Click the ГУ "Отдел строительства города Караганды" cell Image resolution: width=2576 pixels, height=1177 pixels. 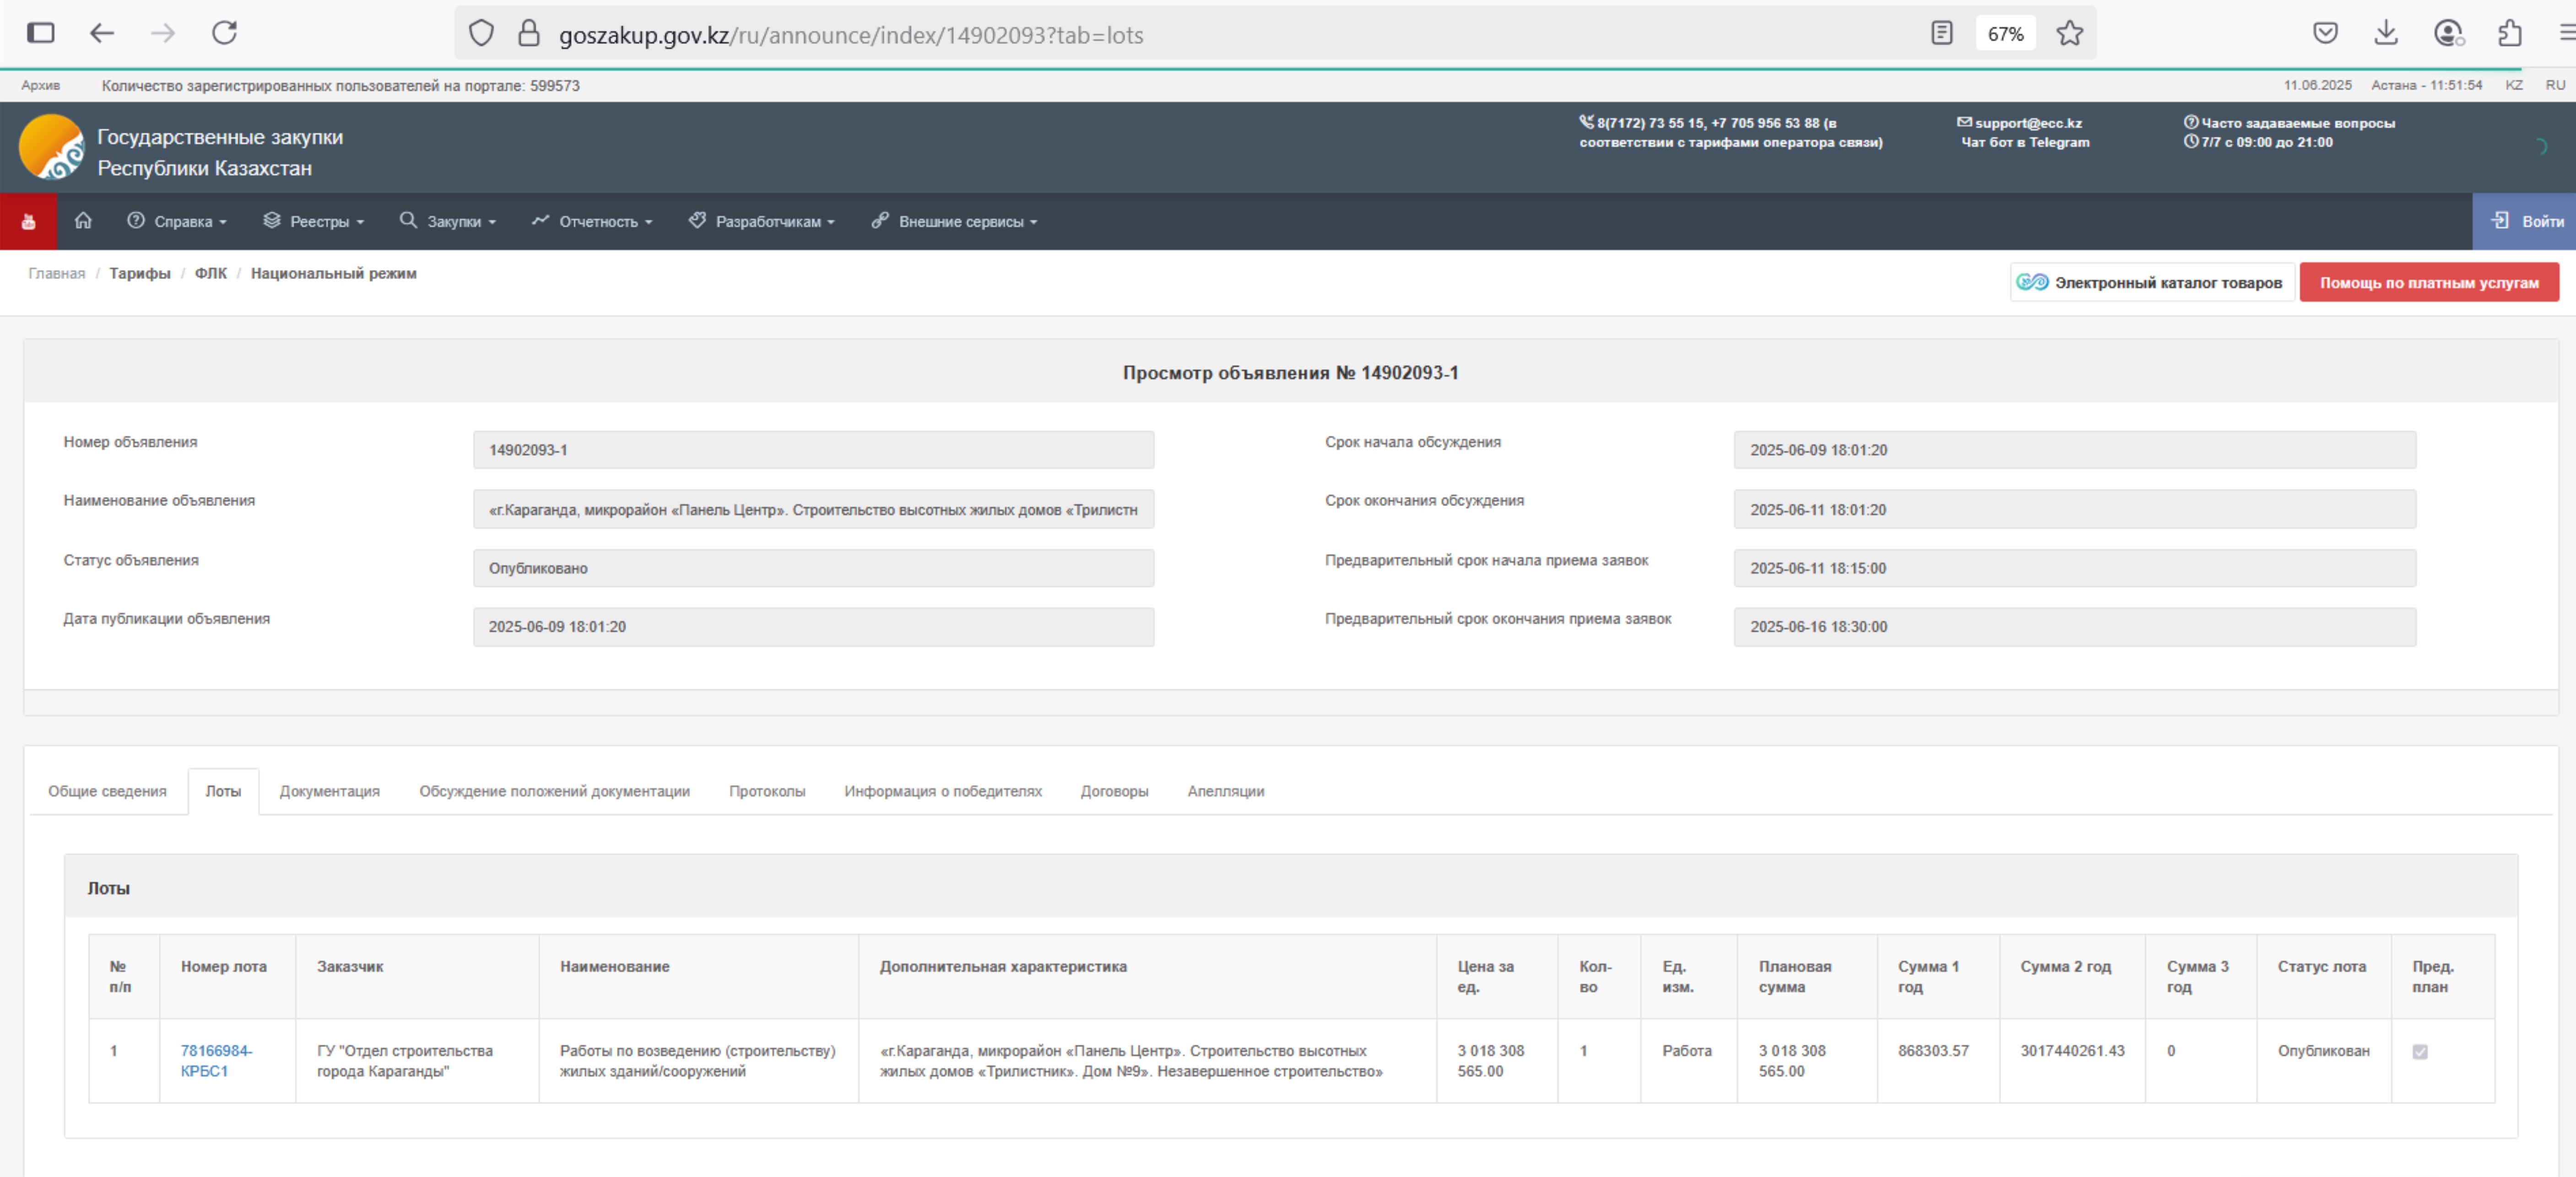[417, 1061]
